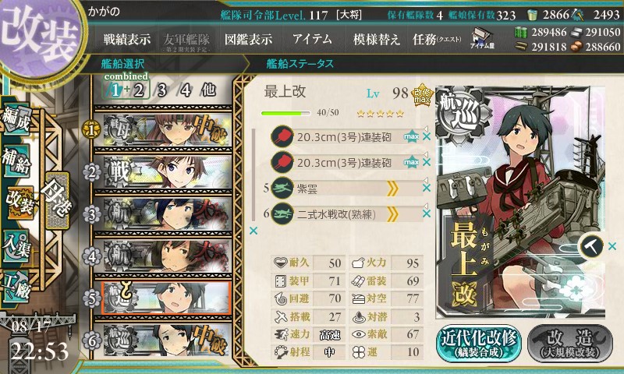
Task: Open the 補給 resupply sidebar icon
Action: point(16,160)
